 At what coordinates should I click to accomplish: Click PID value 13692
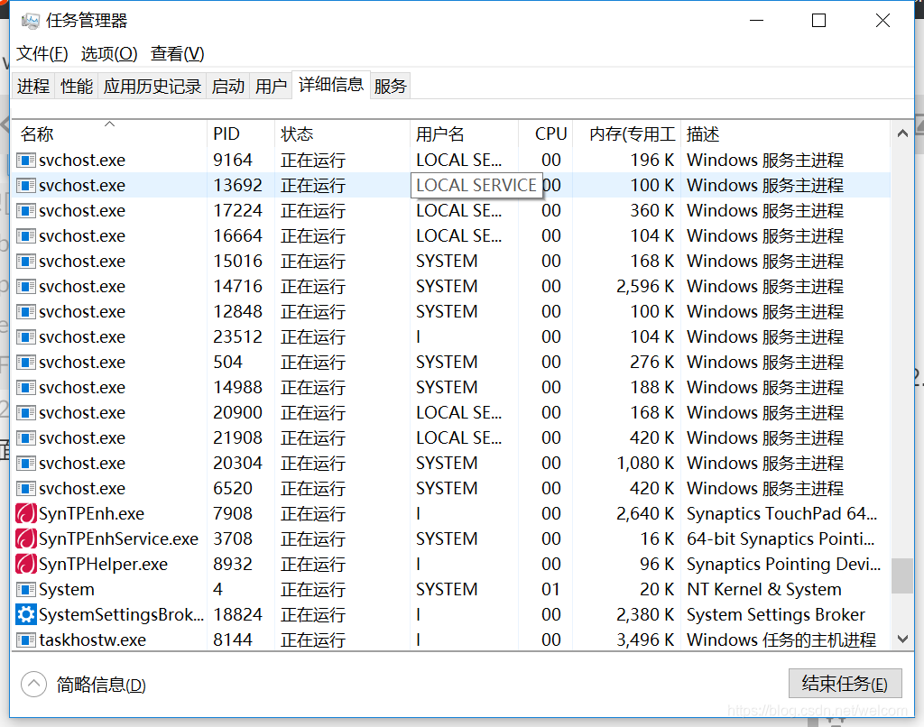coord(237,186)
